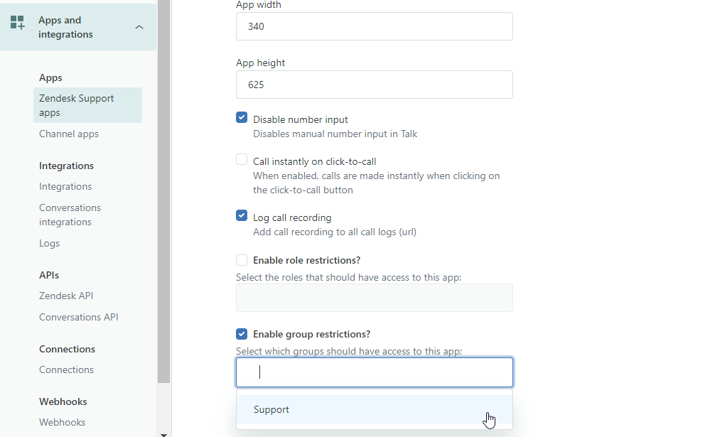710x437 pixels.
Task: View the Connections page
Action: pyautogui.click(x=66, y=369)
